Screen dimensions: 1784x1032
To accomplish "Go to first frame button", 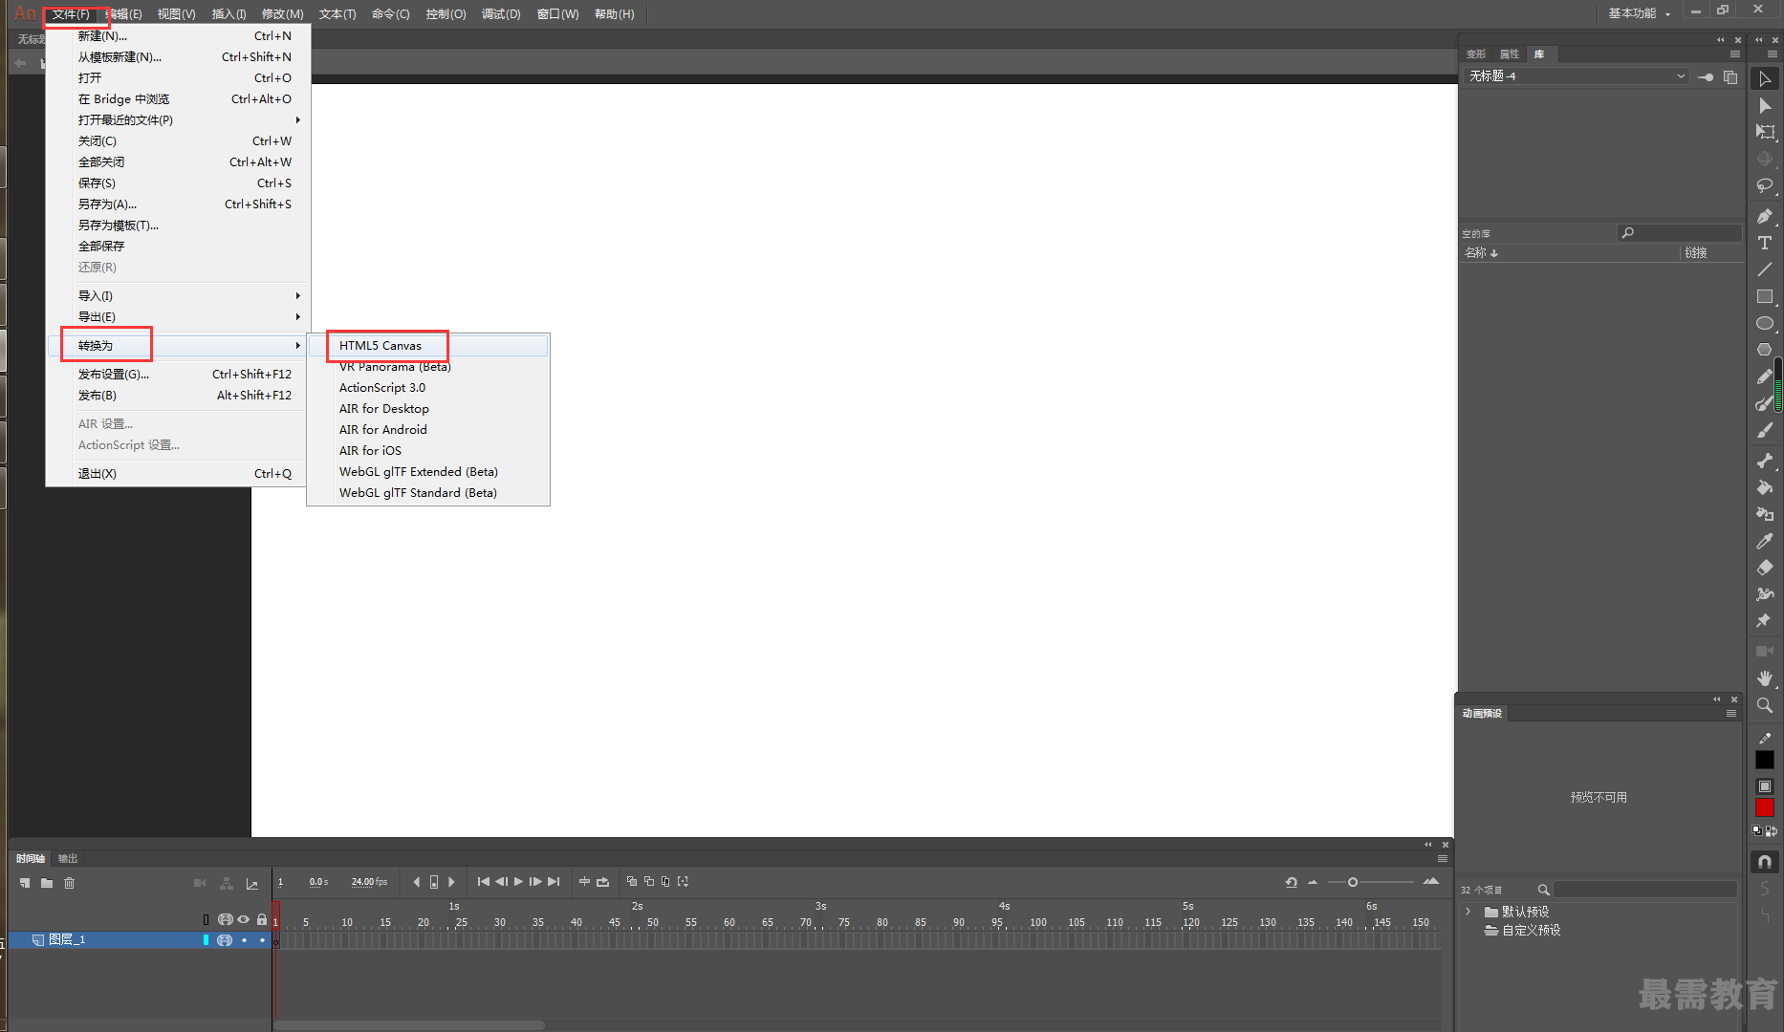I will point(484,881).
